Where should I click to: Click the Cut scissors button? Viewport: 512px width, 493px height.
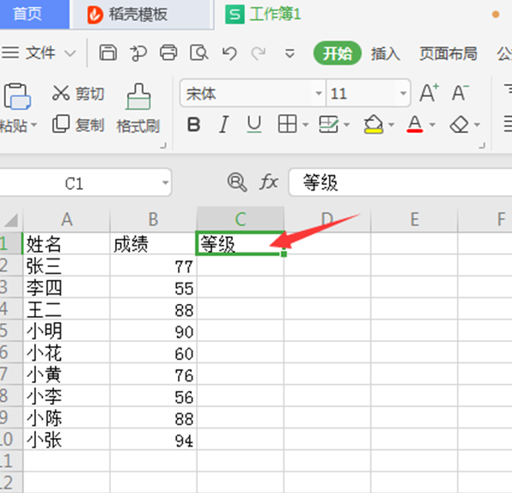pos(79,94)
